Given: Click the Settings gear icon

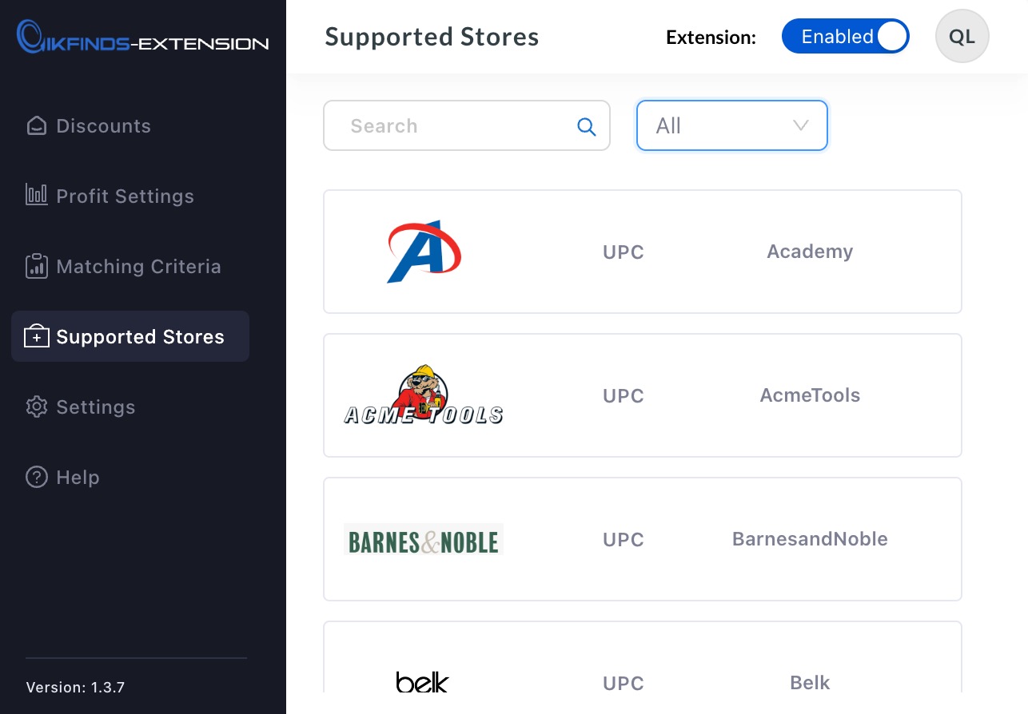Looking at the screenshot, I should coord(37,407).
